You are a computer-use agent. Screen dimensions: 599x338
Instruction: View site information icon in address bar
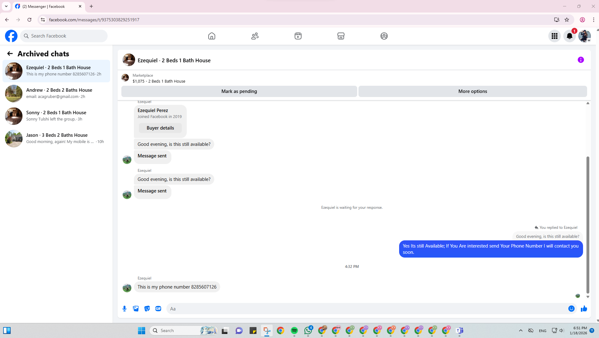click(43, 20)
